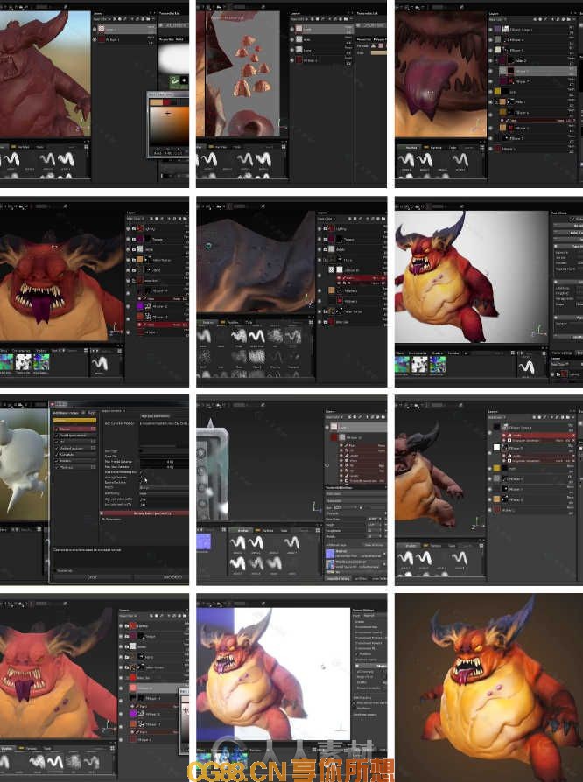Click color picker gradient square in untextured demon screenshot
Screen dimensions: 583x782
(168, 126)
